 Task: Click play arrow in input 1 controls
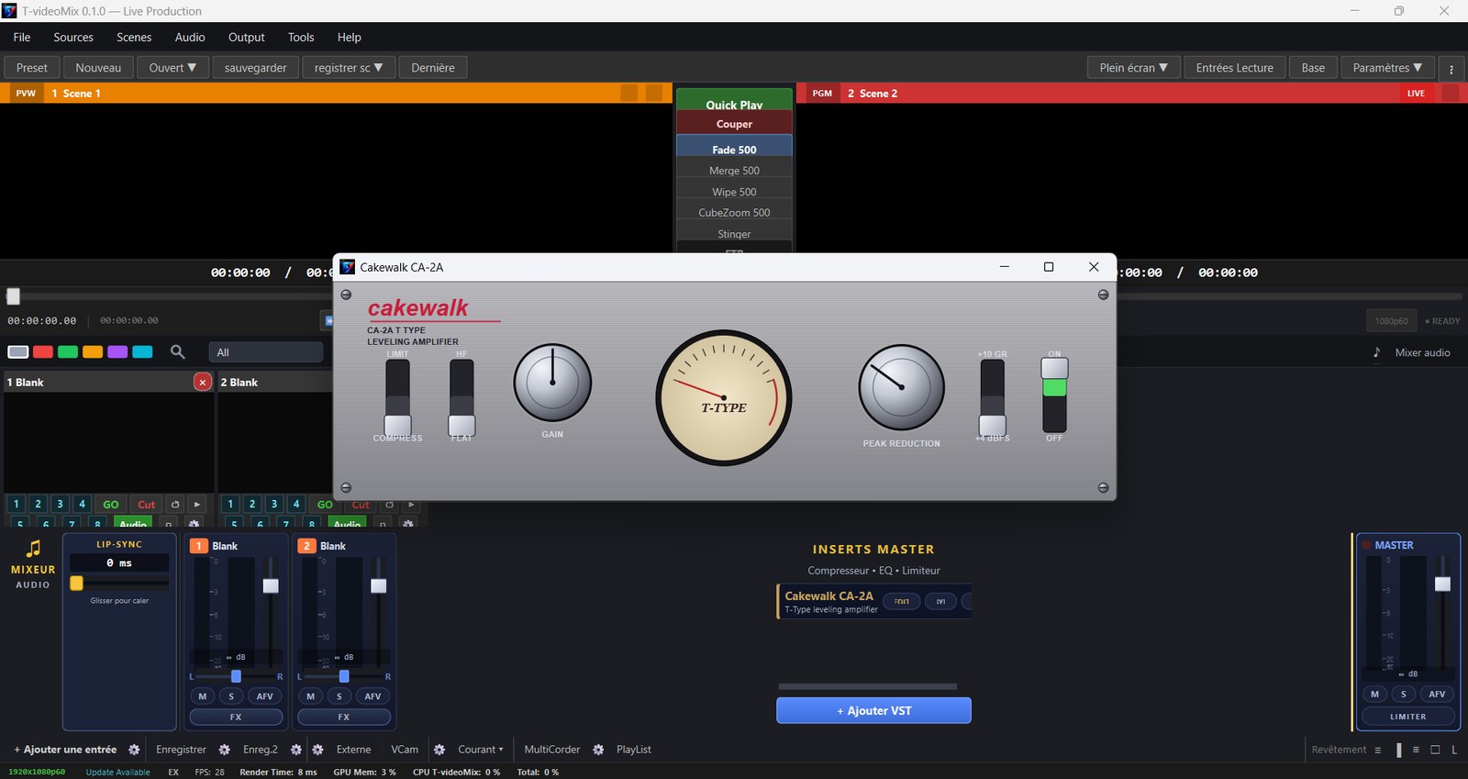tap(196, 504)
